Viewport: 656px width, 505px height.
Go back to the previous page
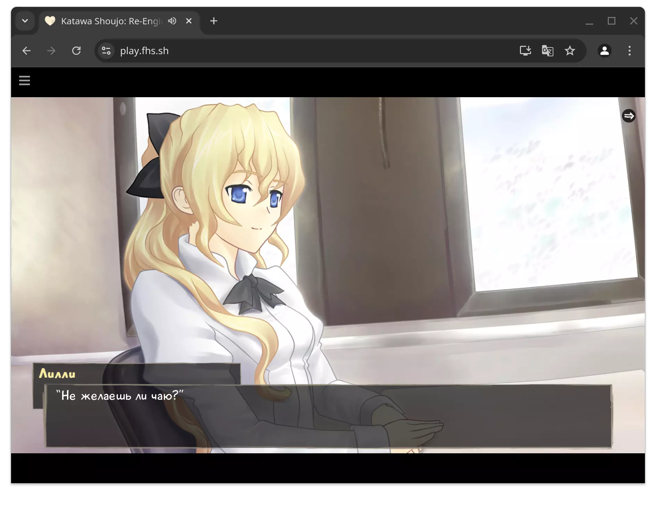pos(27,51)
